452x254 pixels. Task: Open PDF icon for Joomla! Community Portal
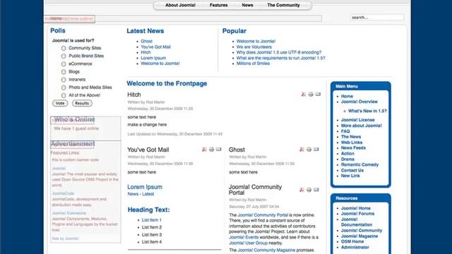click(302, 190)
